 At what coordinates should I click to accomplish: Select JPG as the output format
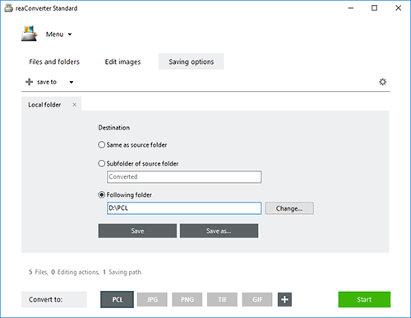click(x=152, y=299)
